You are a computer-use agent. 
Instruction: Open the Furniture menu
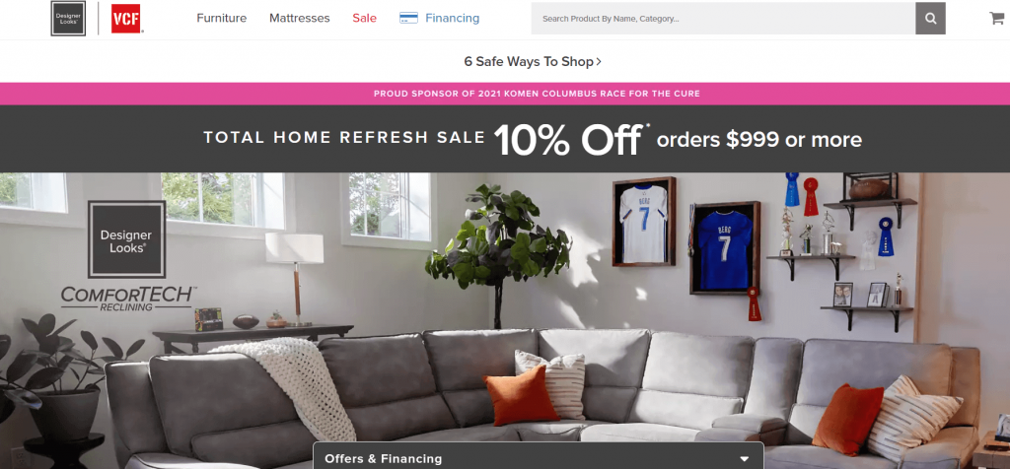pyautogui.click(x=222, y=18)
